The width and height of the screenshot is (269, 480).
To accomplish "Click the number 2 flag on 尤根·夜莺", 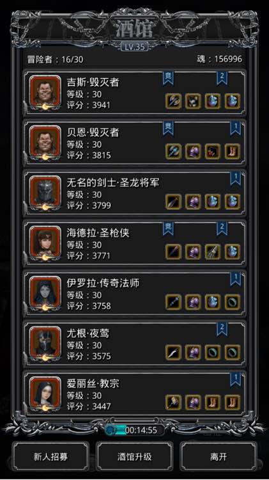I will (222, 329).
